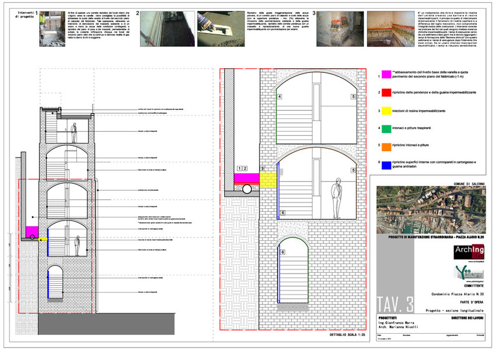Select the green legend swatch number 4
The image size is (496, 350).
[x=386, y=127]
